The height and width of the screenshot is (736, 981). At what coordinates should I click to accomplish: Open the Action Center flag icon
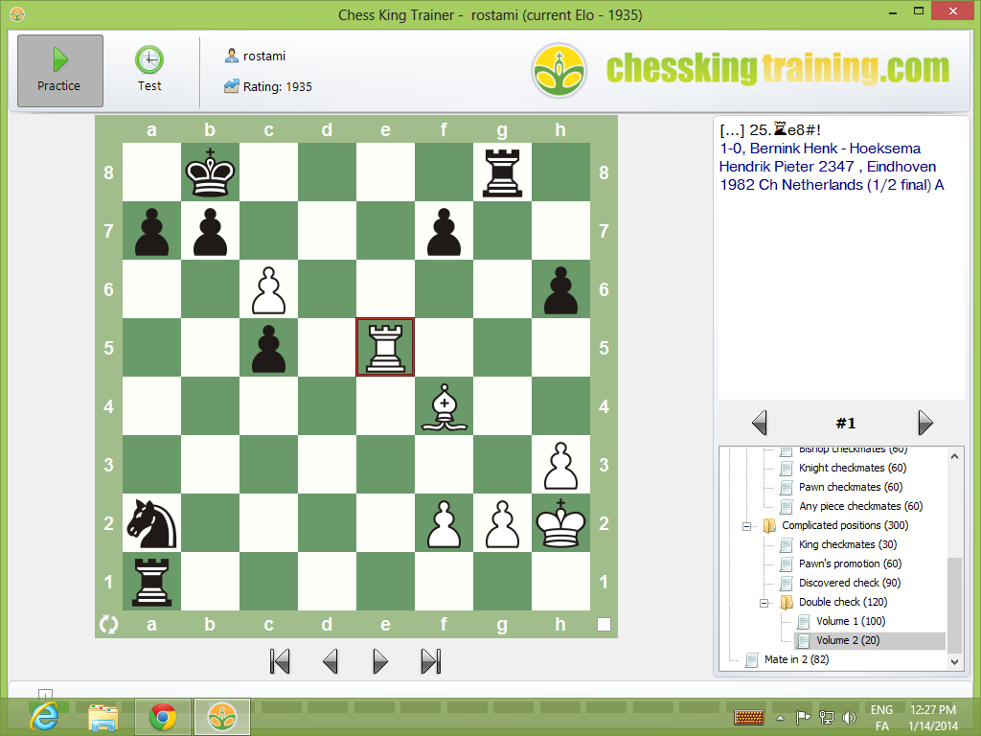click(x=803, y=717)
